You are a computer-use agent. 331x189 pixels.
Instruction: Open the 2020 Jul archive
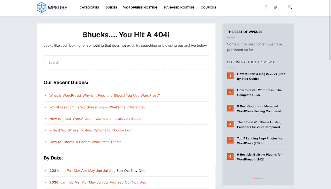[x=106, y=182]
